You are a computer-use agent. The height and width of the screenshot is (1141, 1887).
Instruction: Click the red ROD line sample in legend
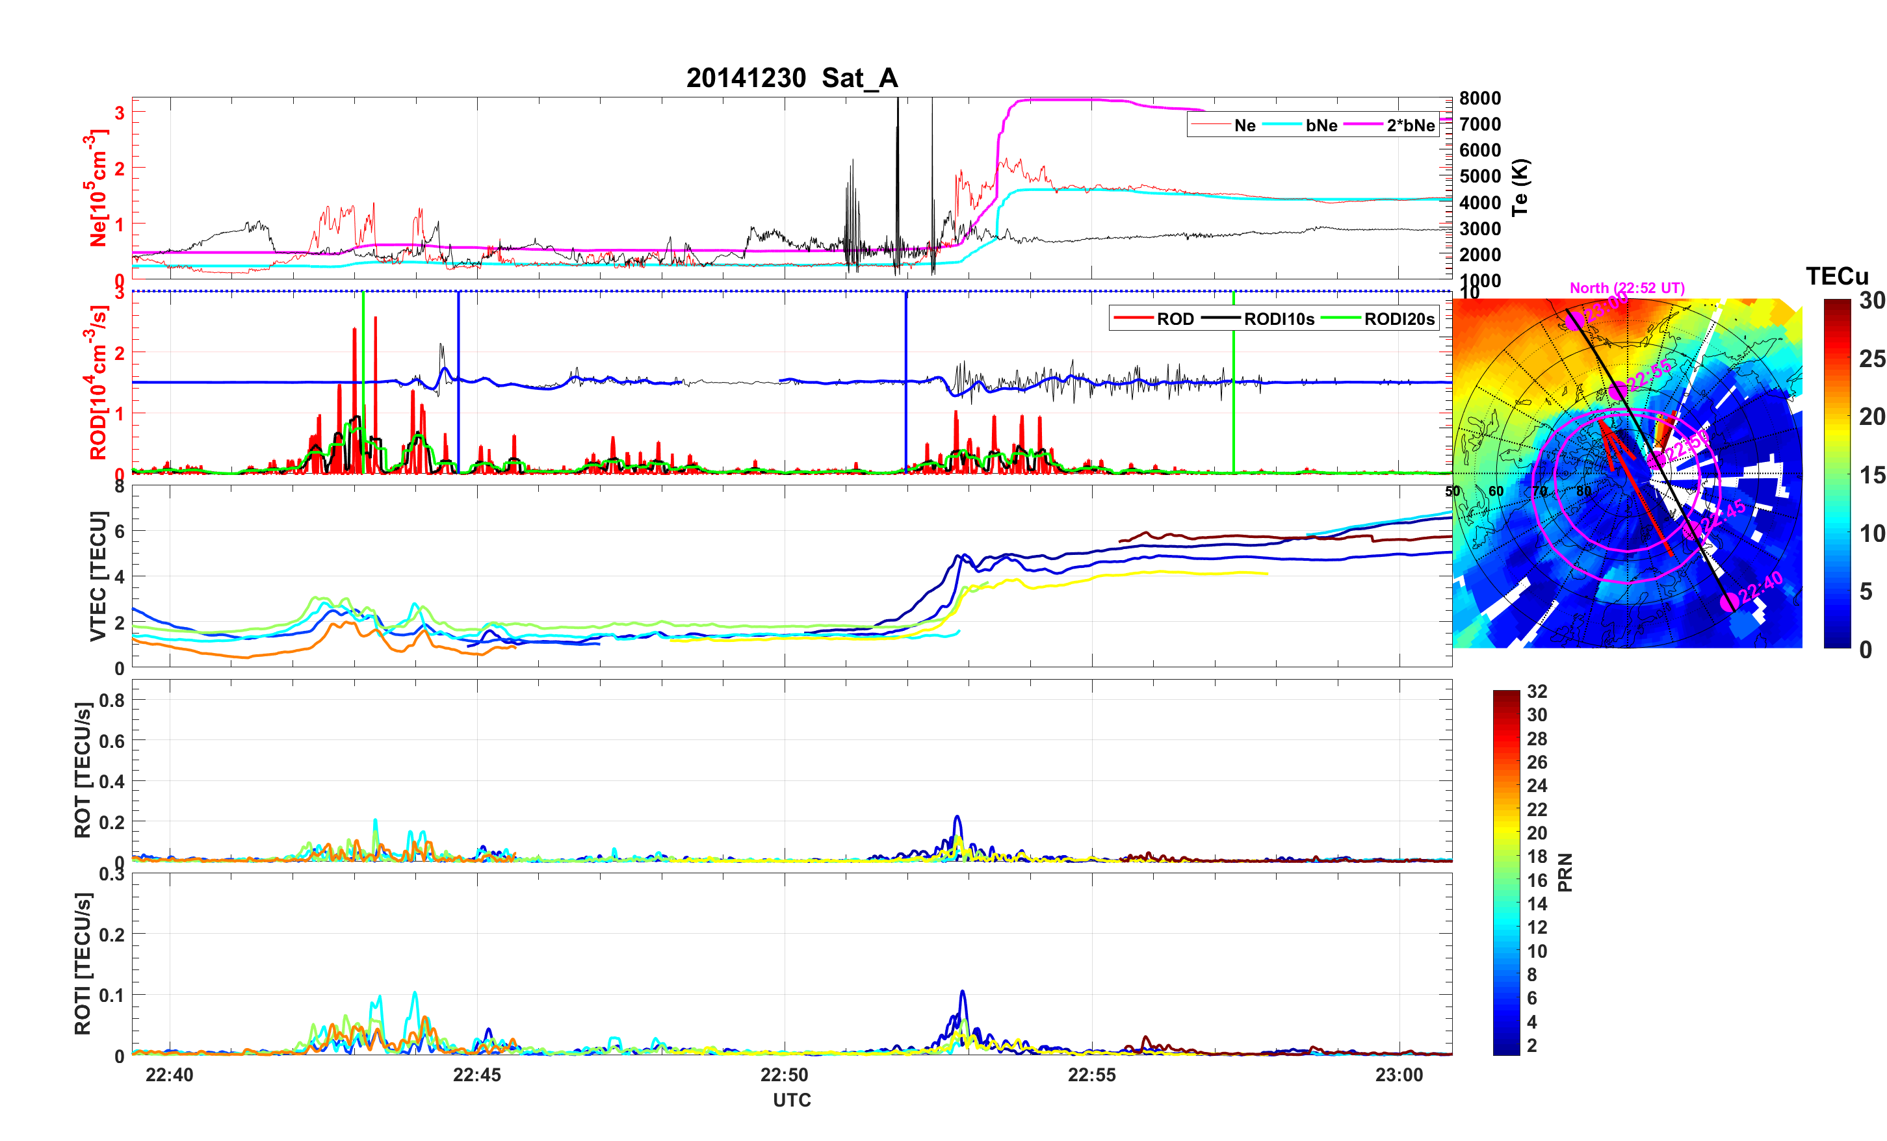click(x=1133, y=318)
